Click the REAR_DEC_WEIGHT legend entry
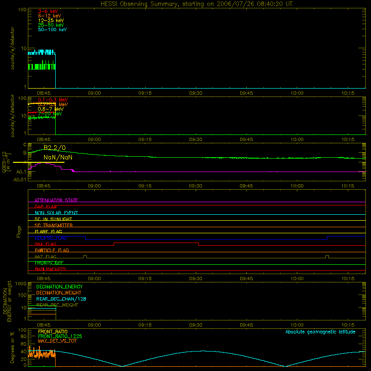 coord(57,305)
